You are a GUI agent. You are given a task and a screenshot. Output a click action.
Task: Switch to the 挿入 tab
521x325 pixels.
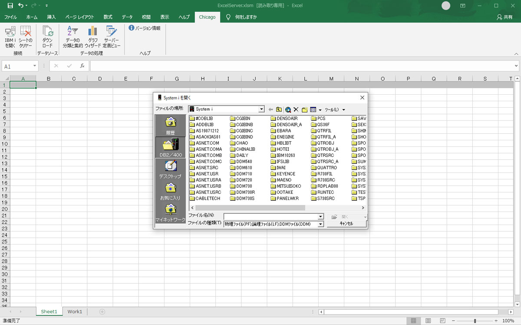coord(51,17)
